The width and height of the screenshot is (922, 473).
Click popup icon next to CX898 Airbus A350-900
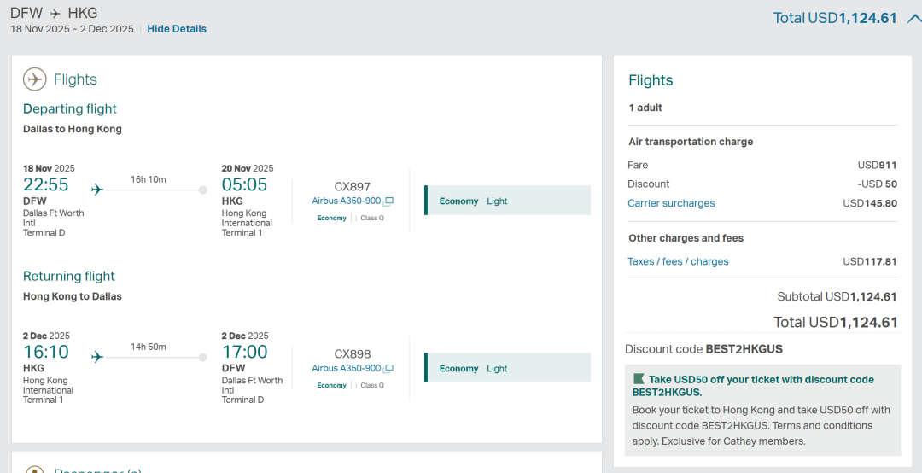(x=388, y=369)
